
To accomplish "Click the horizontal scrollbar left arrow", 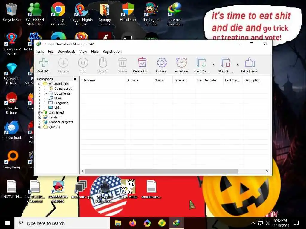I will tap(82, 171).
